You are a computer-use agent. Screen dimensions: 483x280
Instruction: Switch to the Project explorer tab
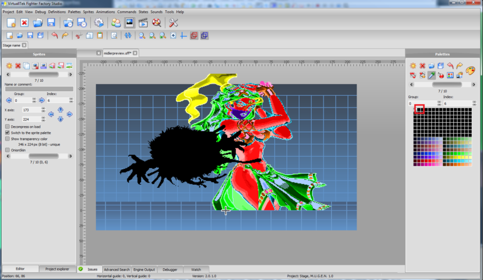[57, 269]
